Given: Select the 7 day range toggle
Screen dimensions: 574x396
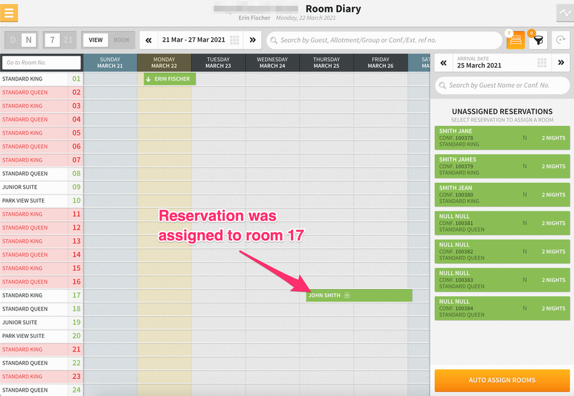Looking at the screenshot, I should [52, 40].
